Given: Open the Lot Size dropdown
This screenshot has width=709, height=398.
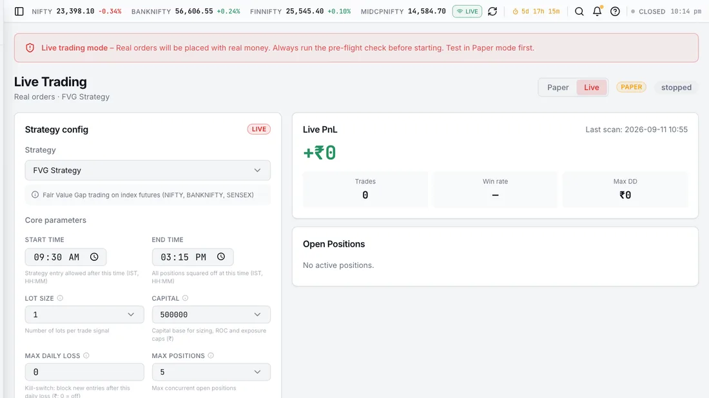Looking at the screenshot, I should (84, 314).
